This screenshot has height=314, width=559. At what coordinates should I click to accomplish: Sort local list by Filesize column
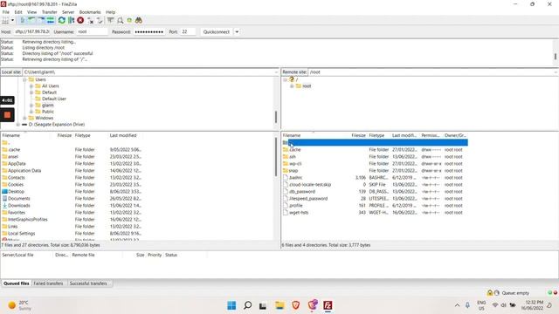[64, 136]
